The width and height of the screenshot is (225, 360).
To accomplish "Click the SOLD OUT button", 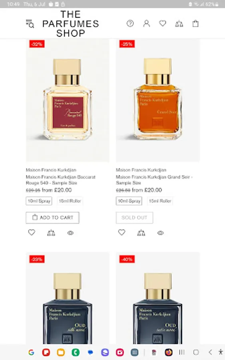I will point(134,218).
